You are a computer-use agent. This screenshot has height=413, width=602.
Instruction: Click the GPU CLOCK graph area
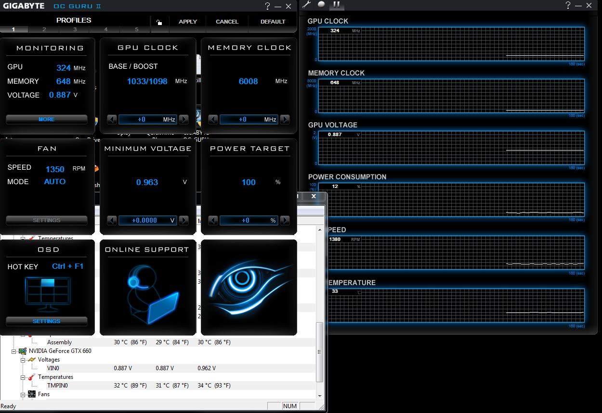(x=451, y=44)
